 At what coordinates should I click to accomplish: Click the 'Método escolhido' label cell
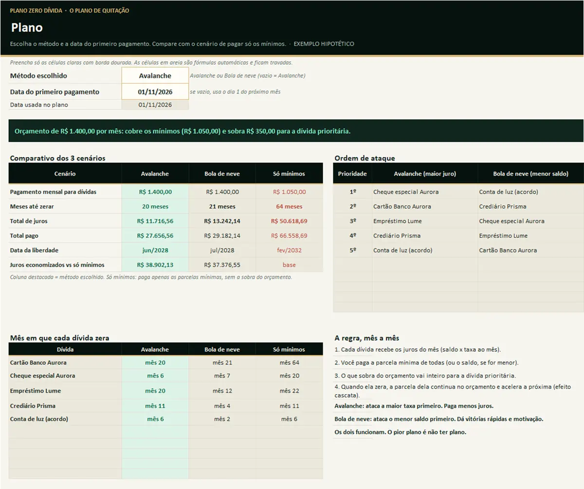[65, 75]
